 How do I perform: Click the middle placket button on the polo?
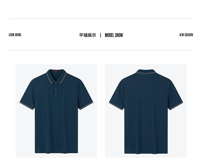(x=56, y=89)
